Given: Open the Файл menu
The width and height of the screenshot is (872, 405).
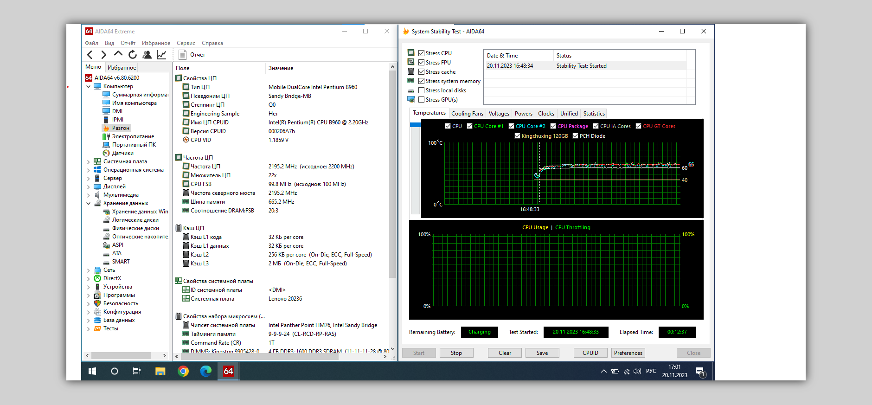Looking at the screenshot, I should (92, 43).
